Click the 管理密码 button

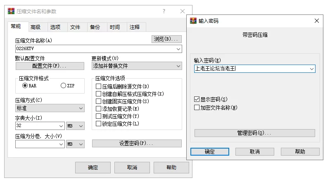tap(254, 133)
